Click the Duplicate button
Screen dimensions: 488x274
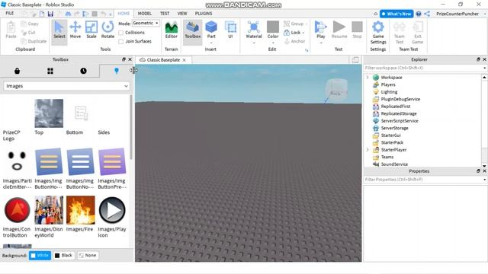coord(34,41)
